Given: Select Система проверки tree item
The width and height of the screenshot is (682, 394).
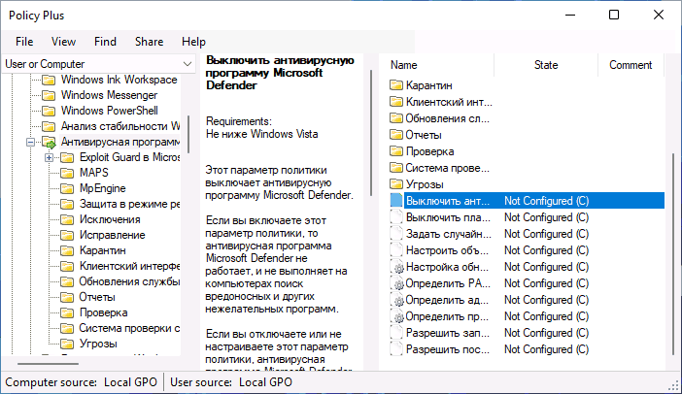Looking at the screenshot, I should pyautogui.click(x=129, y=328).
